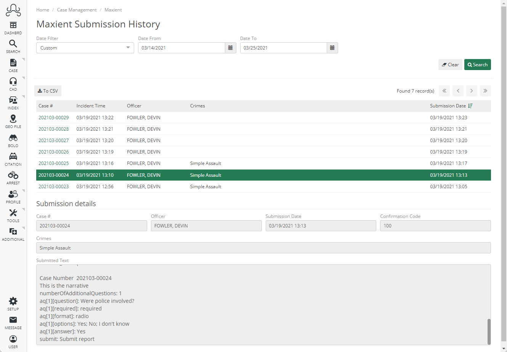
Task: Click the INDEX sidebar icon
Action: (13, 101)
